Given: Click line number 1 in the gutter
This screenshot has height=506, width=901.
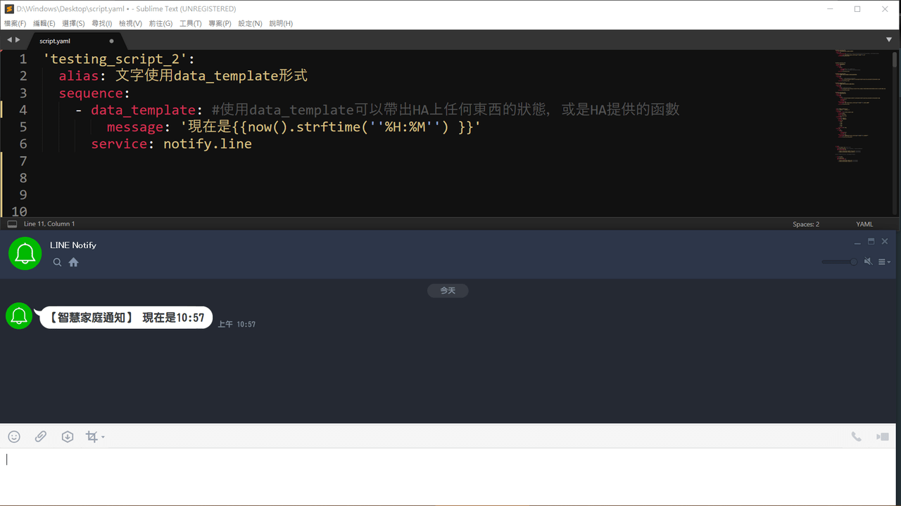Looking at the screenshot, I should pos(23,59).
